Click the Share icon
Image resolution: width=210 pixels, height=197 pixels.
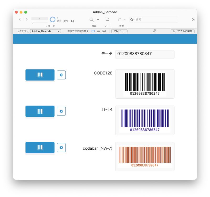click(x=120, y=19)
